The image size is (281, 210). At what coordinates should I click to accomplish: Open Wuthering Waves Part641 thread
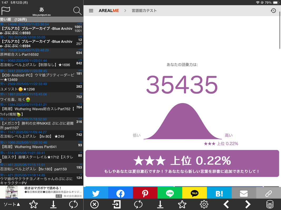pos(42,146)
